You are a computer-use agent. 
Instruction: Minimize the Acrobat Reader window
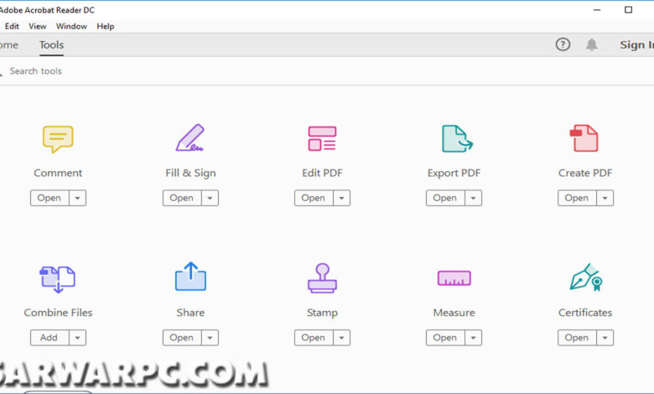click(x=597, y=9)
